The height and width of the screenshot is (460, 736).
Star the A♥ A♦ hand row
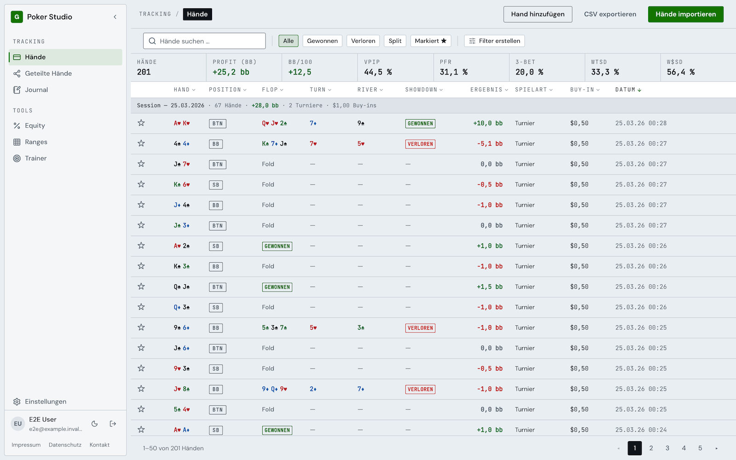141,430
